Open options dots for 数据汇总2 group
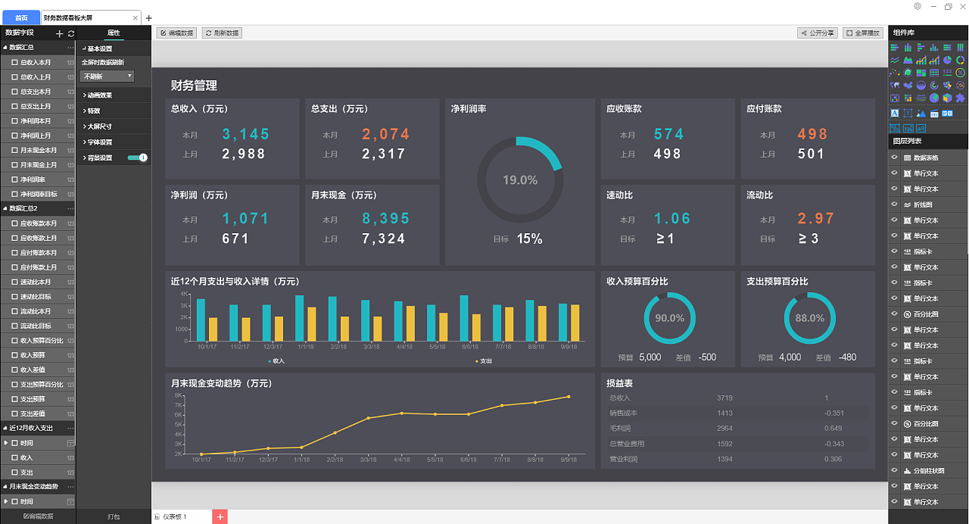 [x=70, y=208]
